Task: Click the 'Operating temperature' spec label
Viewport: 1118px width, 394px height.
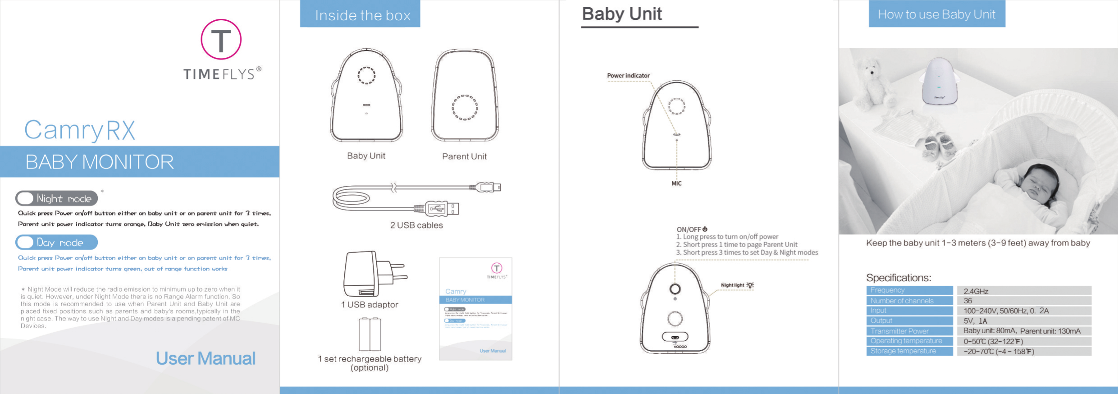Action: [x=909, y=341]
